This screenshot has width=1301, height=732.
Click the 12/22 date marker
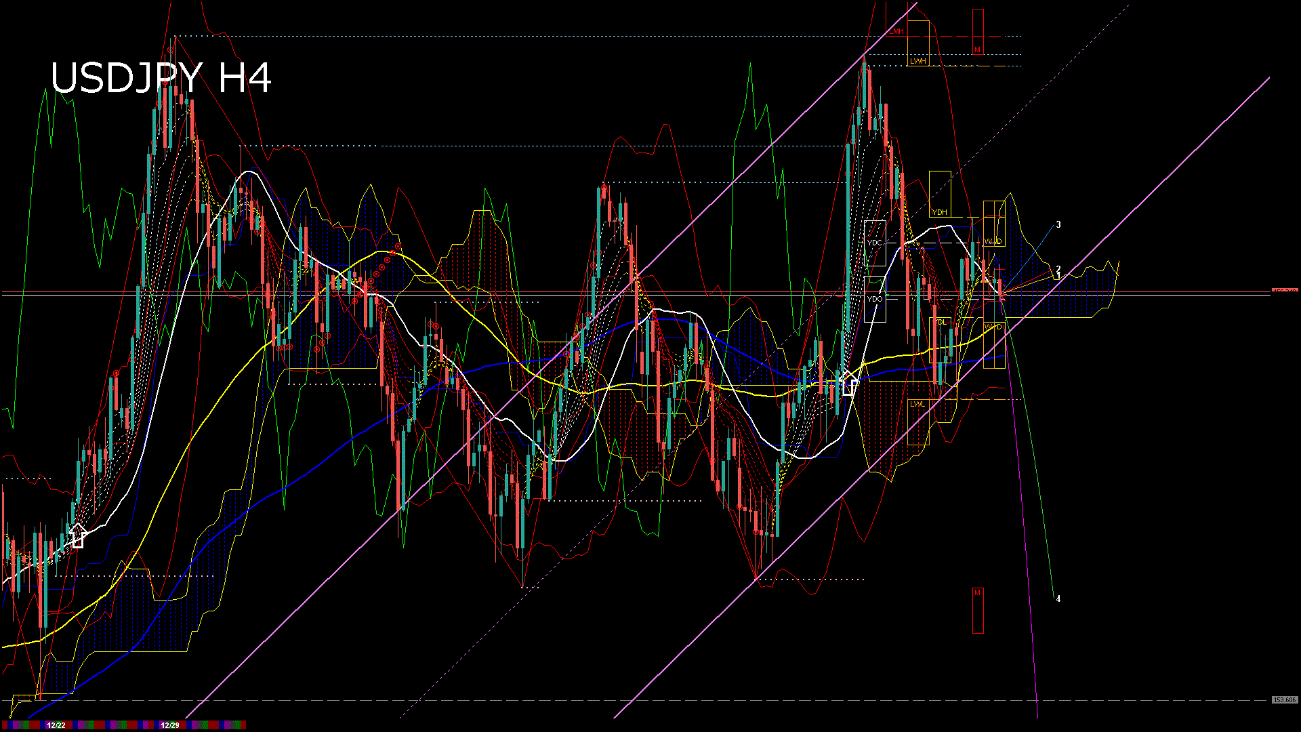tap(56, 725)
